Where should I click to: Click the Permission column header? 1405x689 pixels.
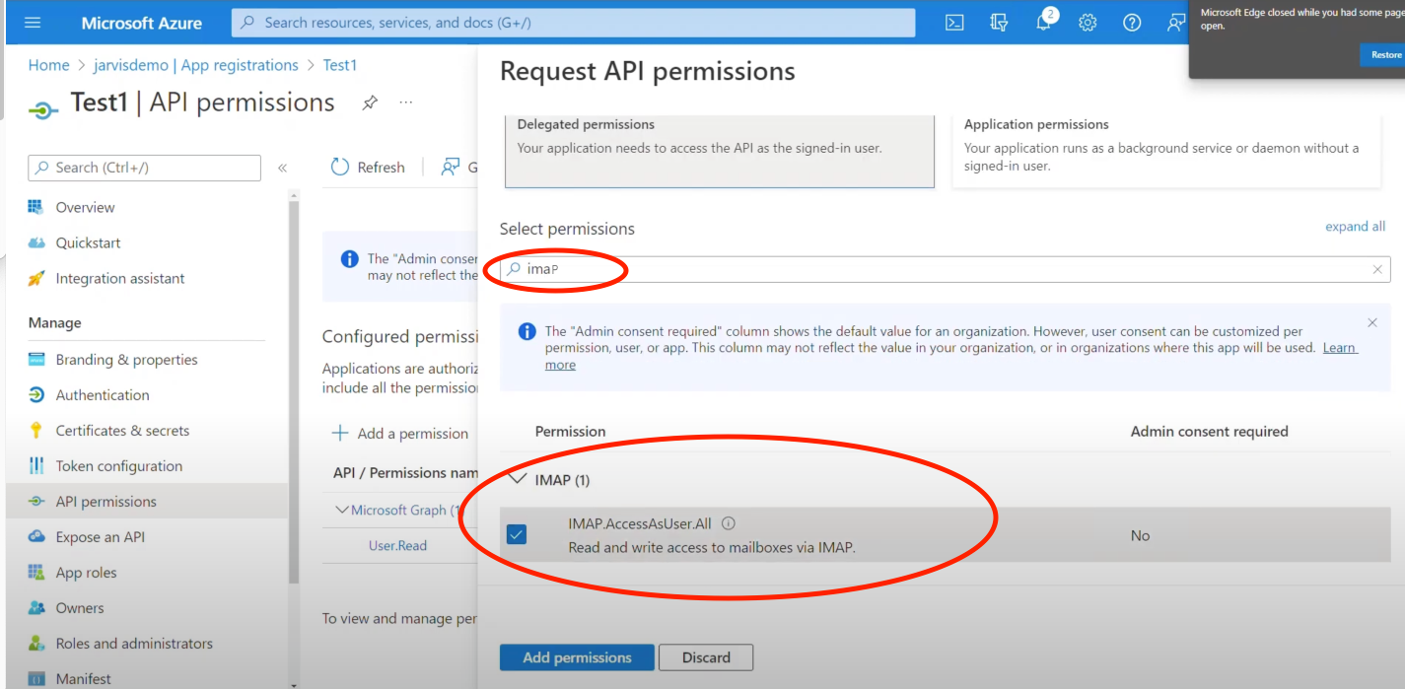point(570,432)
